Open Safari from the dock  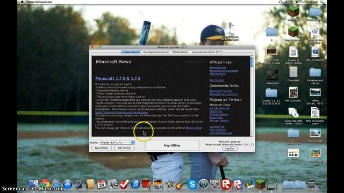56,184
